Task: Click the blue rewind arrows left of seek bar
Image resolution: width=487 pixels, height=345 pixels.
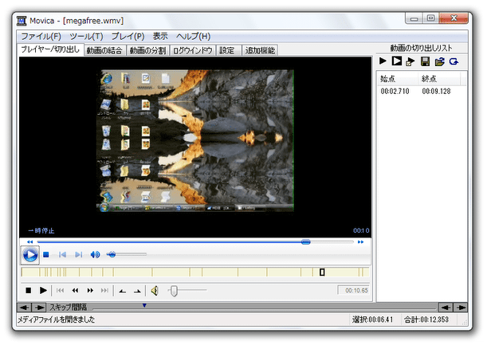Action: [x=29, y=242]
